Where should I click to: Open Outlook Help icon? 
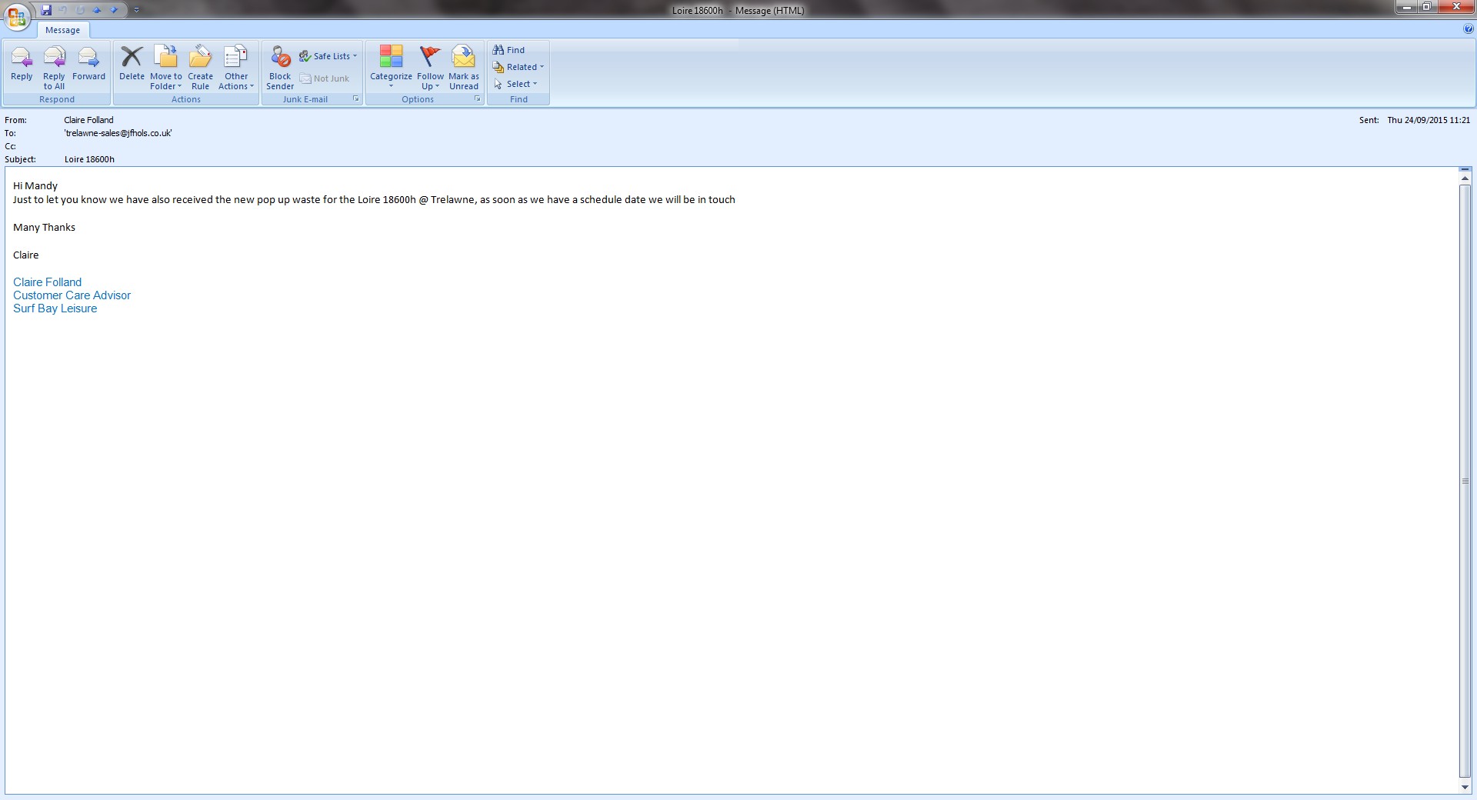point(1469,29)
